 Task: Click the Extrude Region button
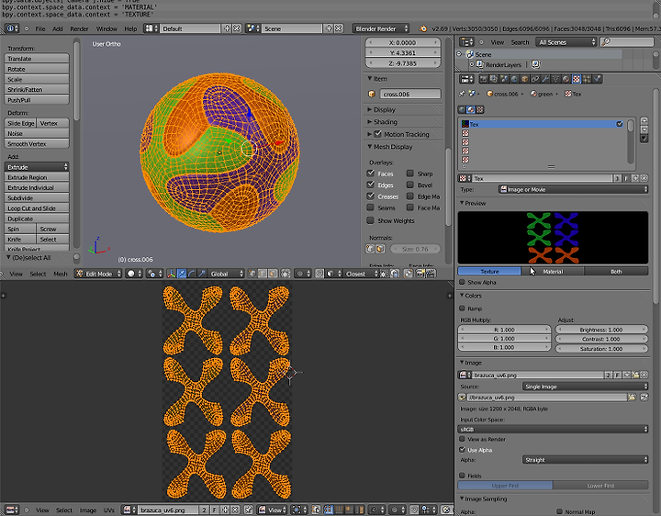(37, 177)
